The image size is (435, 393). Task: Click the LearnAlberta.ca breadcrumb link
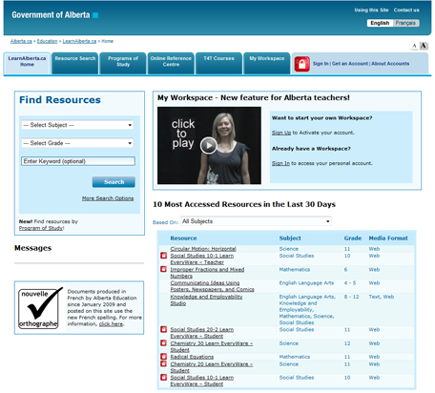tap(79, 41)
